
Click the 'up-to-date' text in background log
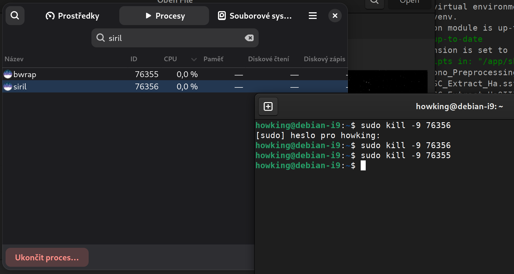click(x=459, y=39)
